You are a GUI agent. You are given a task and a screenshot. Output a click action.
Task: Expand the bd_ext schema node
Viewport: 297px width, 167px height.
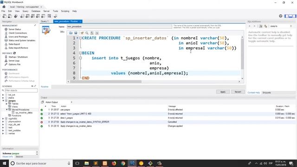tap(3, 95)
